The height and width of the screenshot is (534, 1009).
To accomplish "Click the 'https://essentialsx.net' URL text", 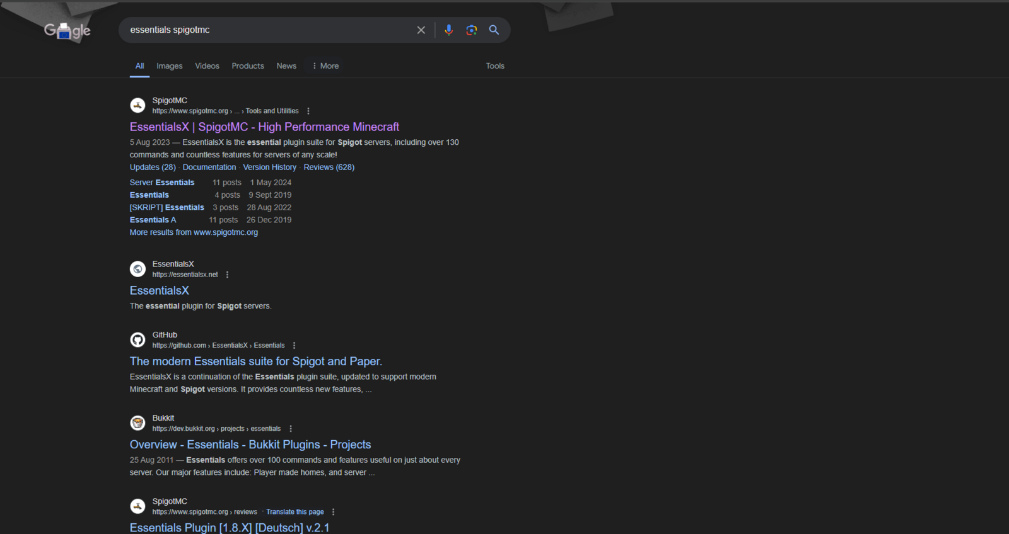I will click(x=185, y=275).
